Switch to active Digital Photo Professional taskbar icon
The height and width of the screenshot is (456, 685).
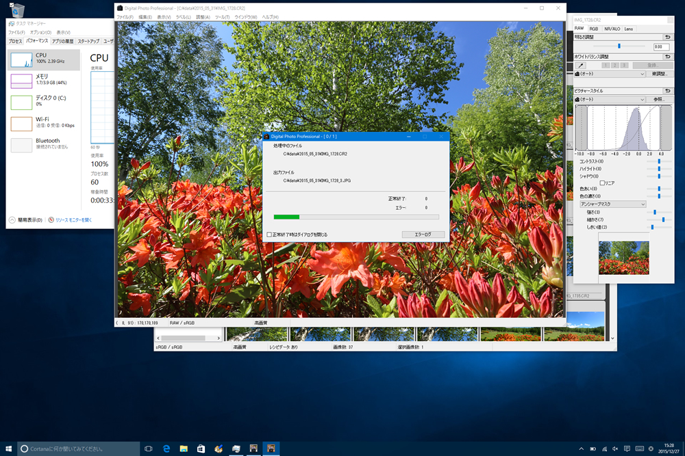tap(271, 448)
